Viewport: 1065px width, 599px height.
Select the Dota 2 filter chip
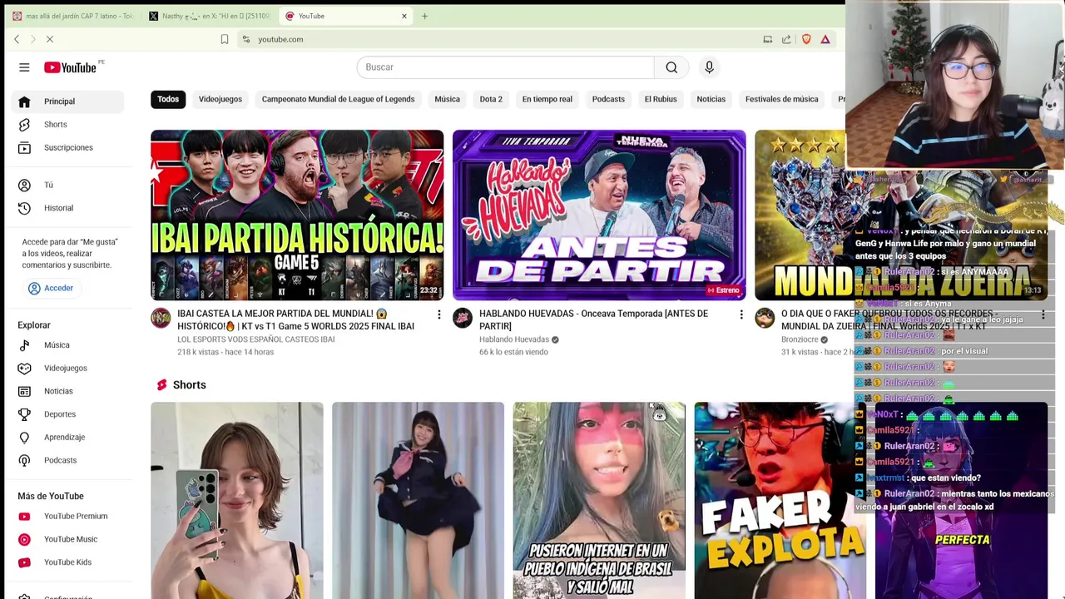(x=491, y=99)
